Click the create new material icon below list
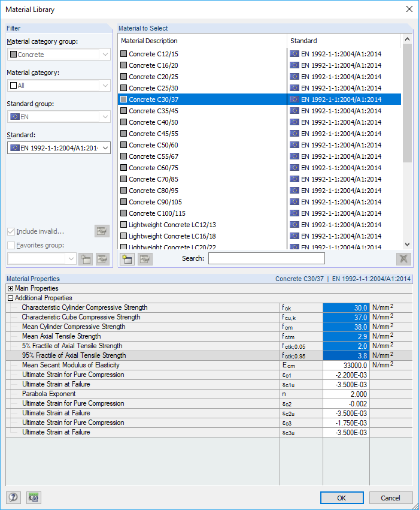Viewport: 419px width, 510px height. click(x=127, y=259)
